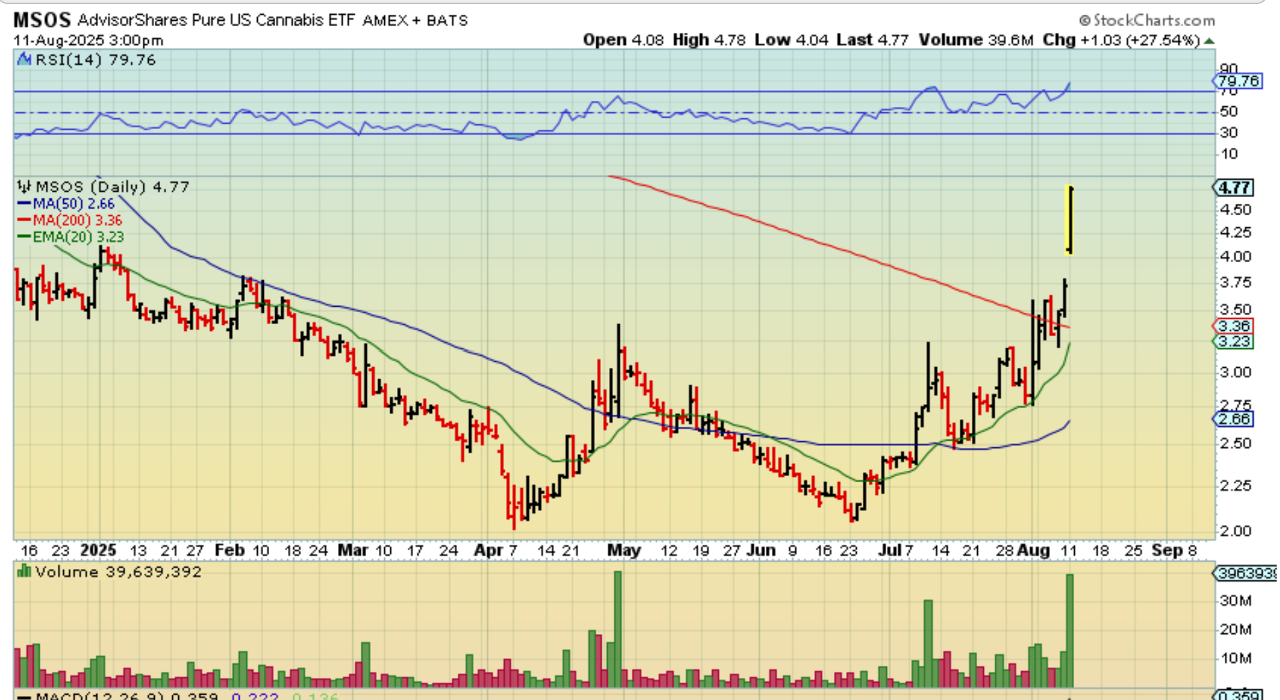
Task: Click the 30M label on the volume axis
Action: coord(1237,600)
